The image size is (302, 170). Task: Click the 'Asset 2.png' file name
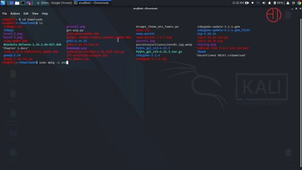click(13, 37)
